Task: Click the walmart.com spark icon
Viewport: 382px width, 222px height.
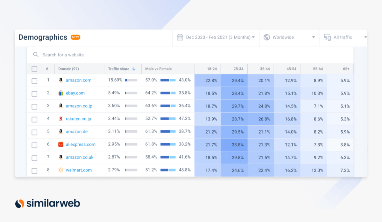Action: [61, 170]
